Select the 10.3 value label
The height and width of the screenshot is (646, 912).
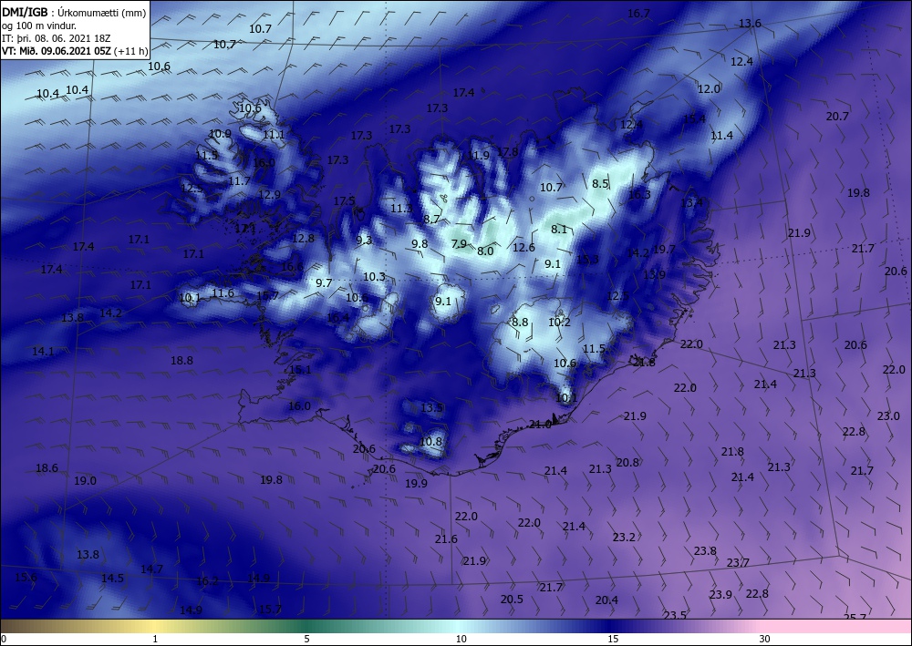tap(374, 276)
